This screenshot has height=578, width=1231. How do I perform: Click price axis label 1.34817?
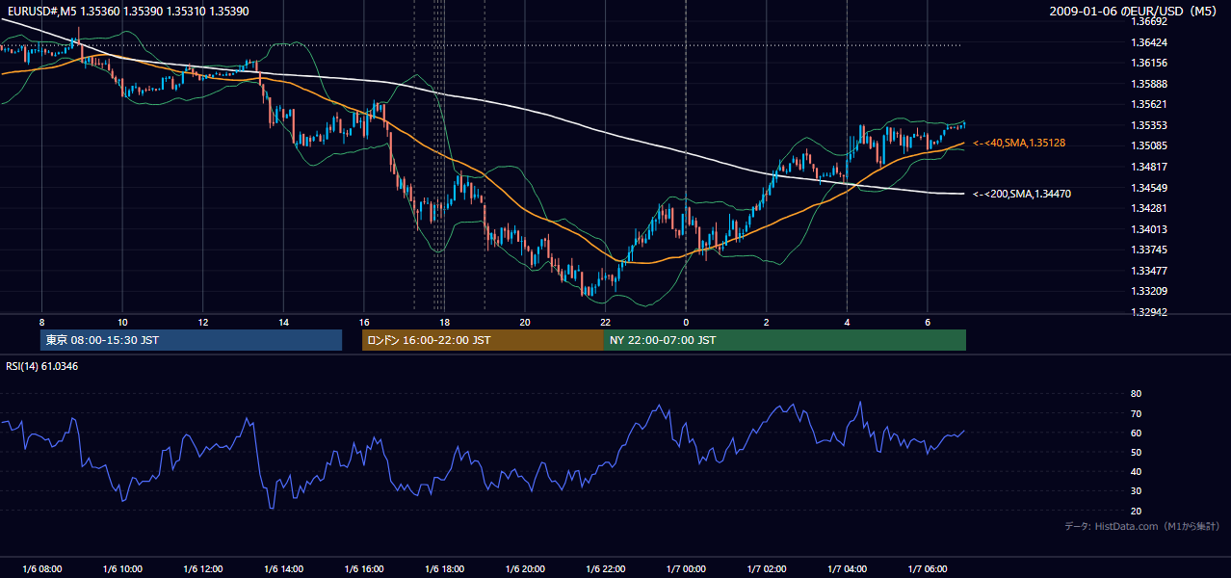(1149, 167)
